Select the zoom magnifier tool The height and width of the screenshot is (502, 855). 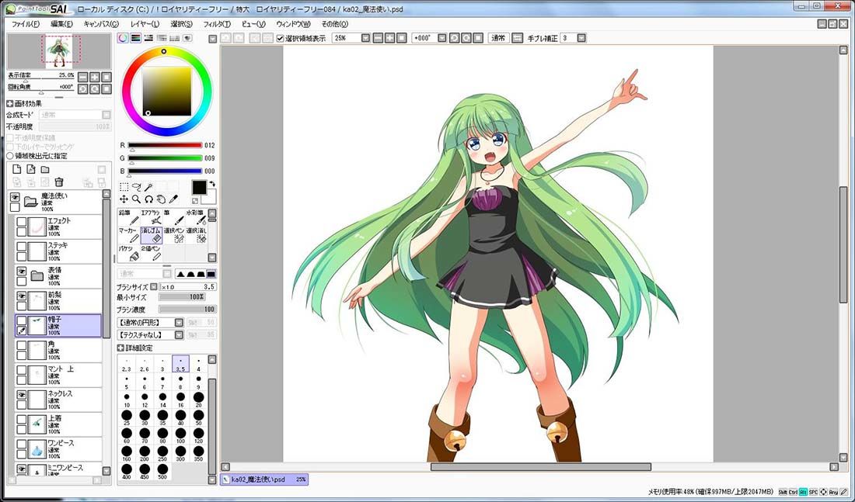click(x=136, y=199)
